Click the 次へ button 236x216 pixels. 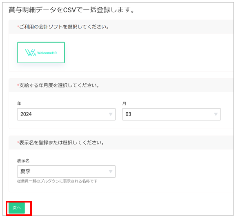pos(17,208)
